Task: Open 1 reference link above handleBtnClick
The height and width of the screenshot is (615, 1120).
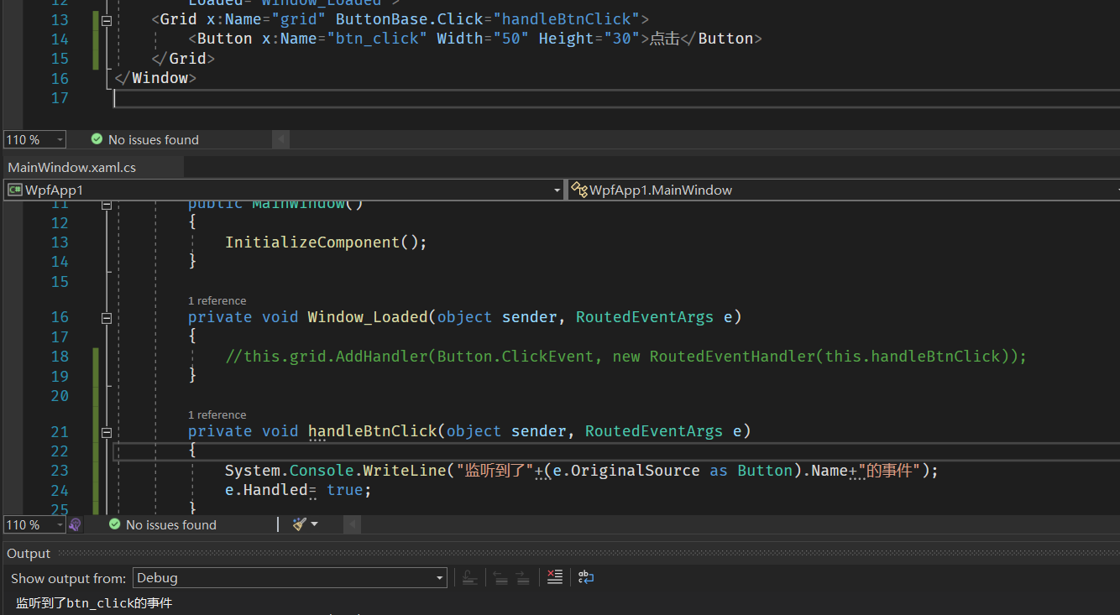Action: [217, 414]
